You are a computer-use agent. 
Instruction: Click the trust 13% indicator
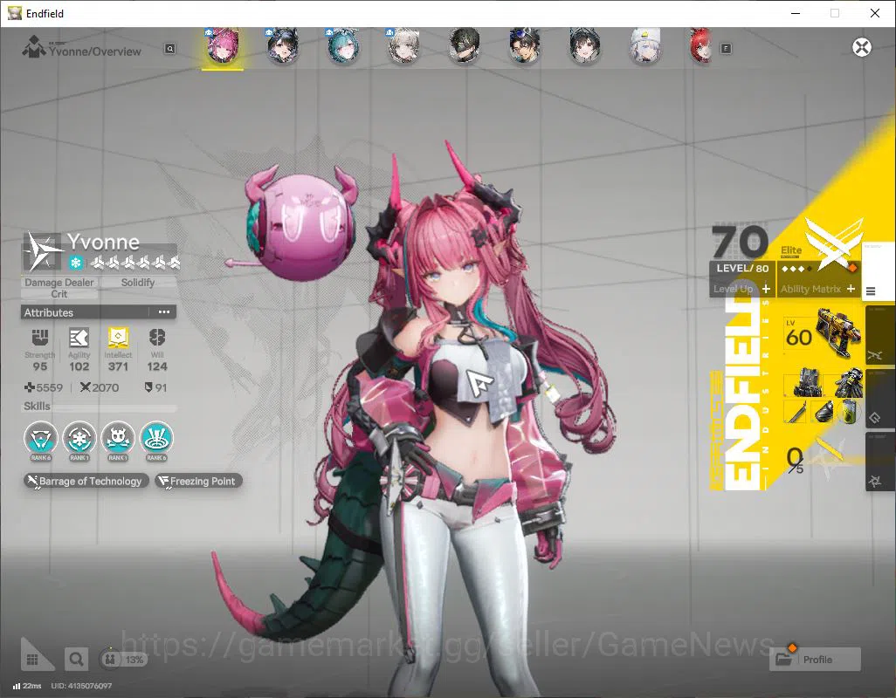(123, 660)
